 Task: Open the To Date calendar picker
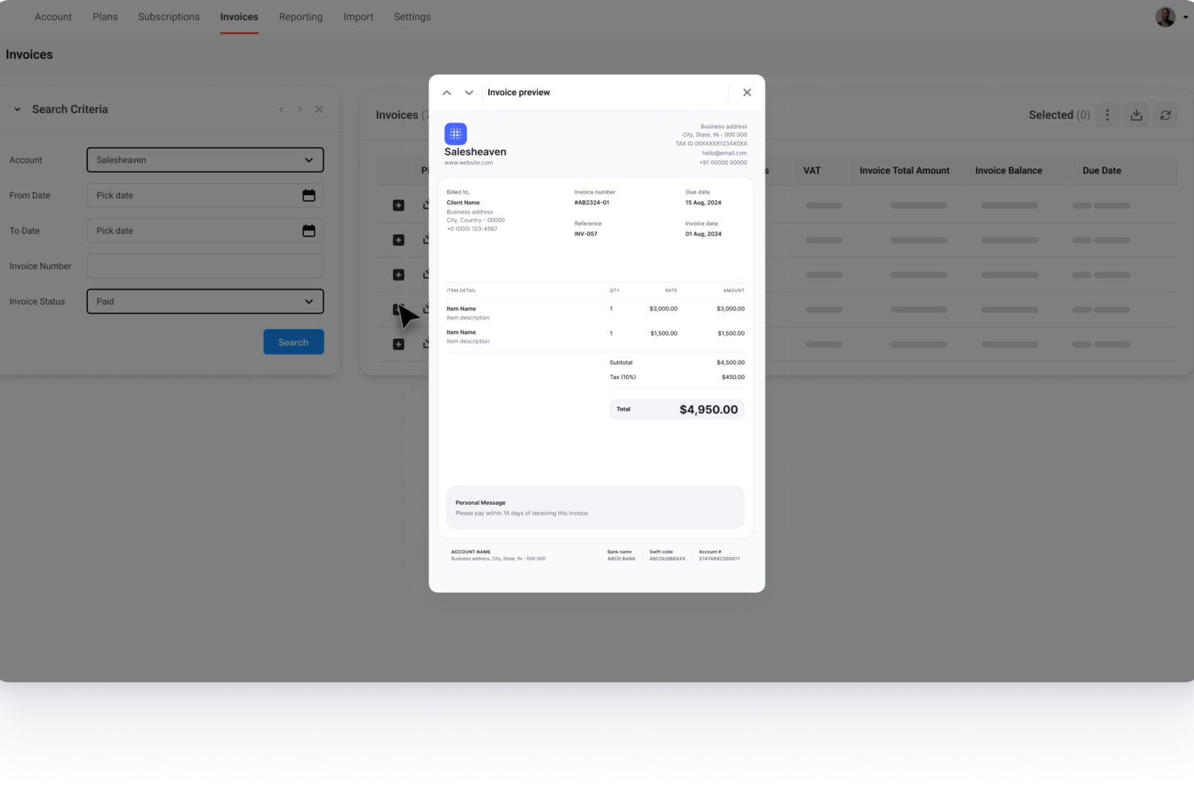pyautogui.click(x=309, y=231)
